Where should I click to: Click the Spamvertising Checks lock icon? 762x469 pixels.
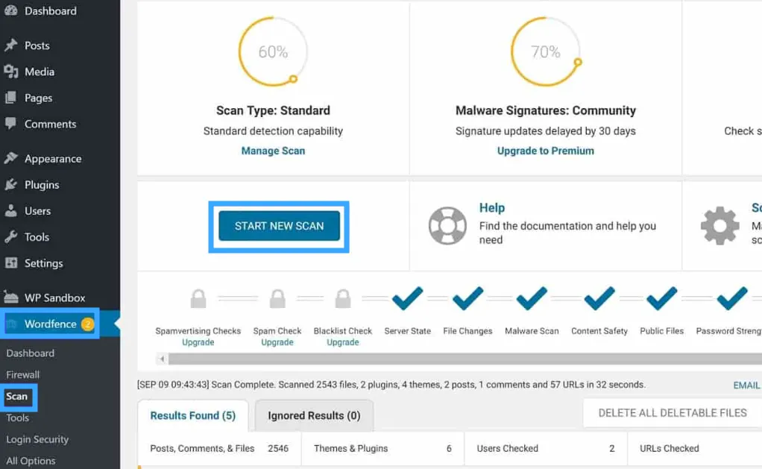[x=198, y=298]
